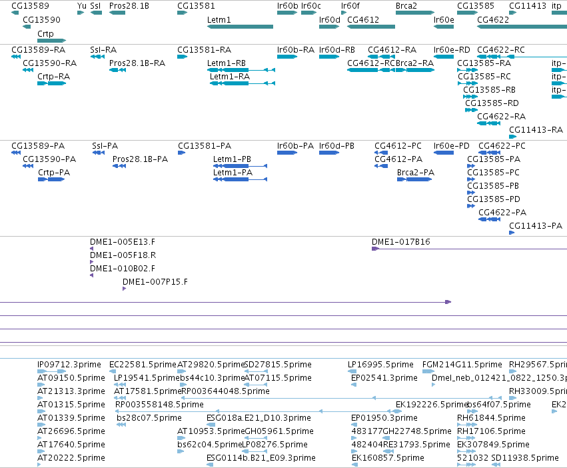Click the Yu gene label
This screenshot has height=468, width=567.
pyautogui.click(x=82, y=6)
